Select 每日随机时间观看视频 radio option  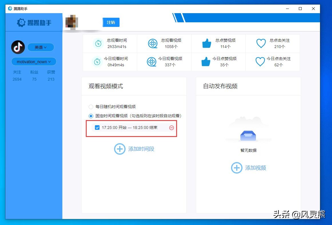tap(91, 107)
